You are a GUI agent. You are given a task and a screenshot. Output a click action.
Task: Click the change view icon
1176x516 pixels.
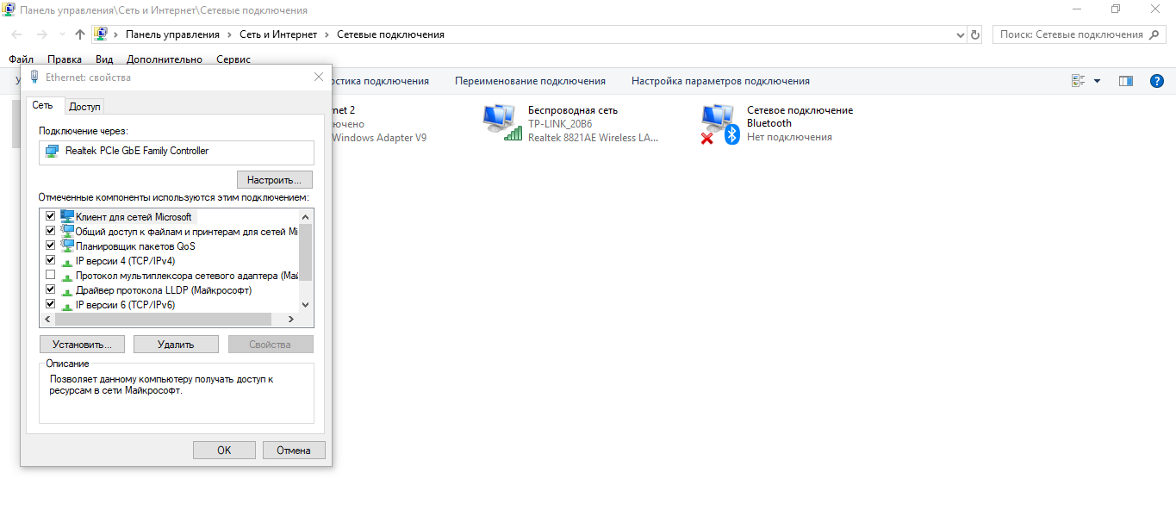click(x=1078, y=81)
